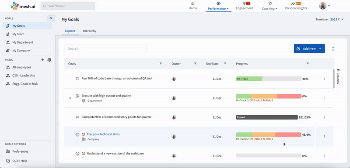Open the Columns side panel
The height and width of the screenshot is (168, 350).
[x=338, y=76]
